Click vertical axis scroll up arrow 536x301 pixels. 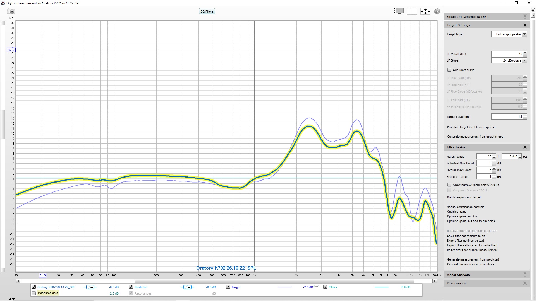click(3, 23)
